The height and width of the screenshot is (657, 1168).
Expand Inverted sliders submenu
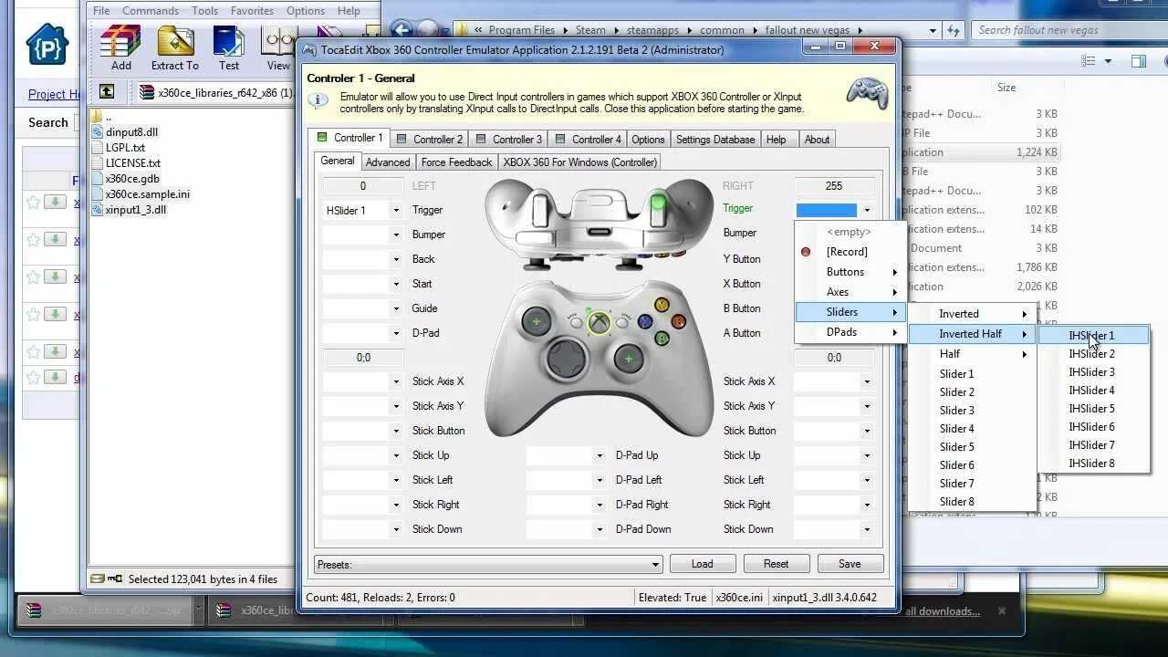point(972,314)
